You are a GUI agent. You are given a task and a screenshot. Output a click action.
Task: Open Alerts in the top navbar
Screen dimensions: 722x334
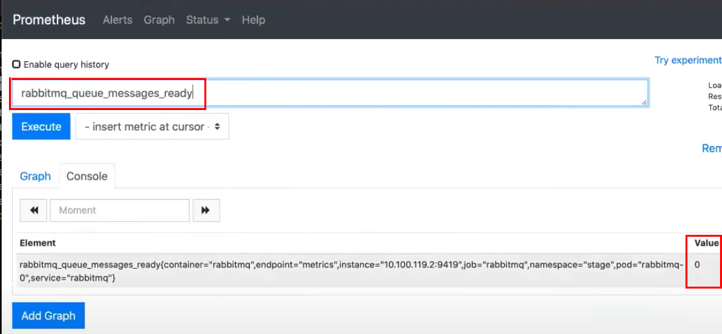click(x=117, y=20)
